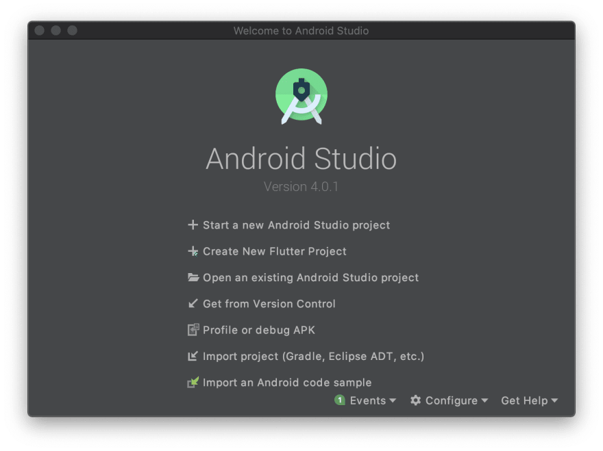Click the green Events notification badge
This screenshot has width=603, height=451.
(x=340, y=400)
